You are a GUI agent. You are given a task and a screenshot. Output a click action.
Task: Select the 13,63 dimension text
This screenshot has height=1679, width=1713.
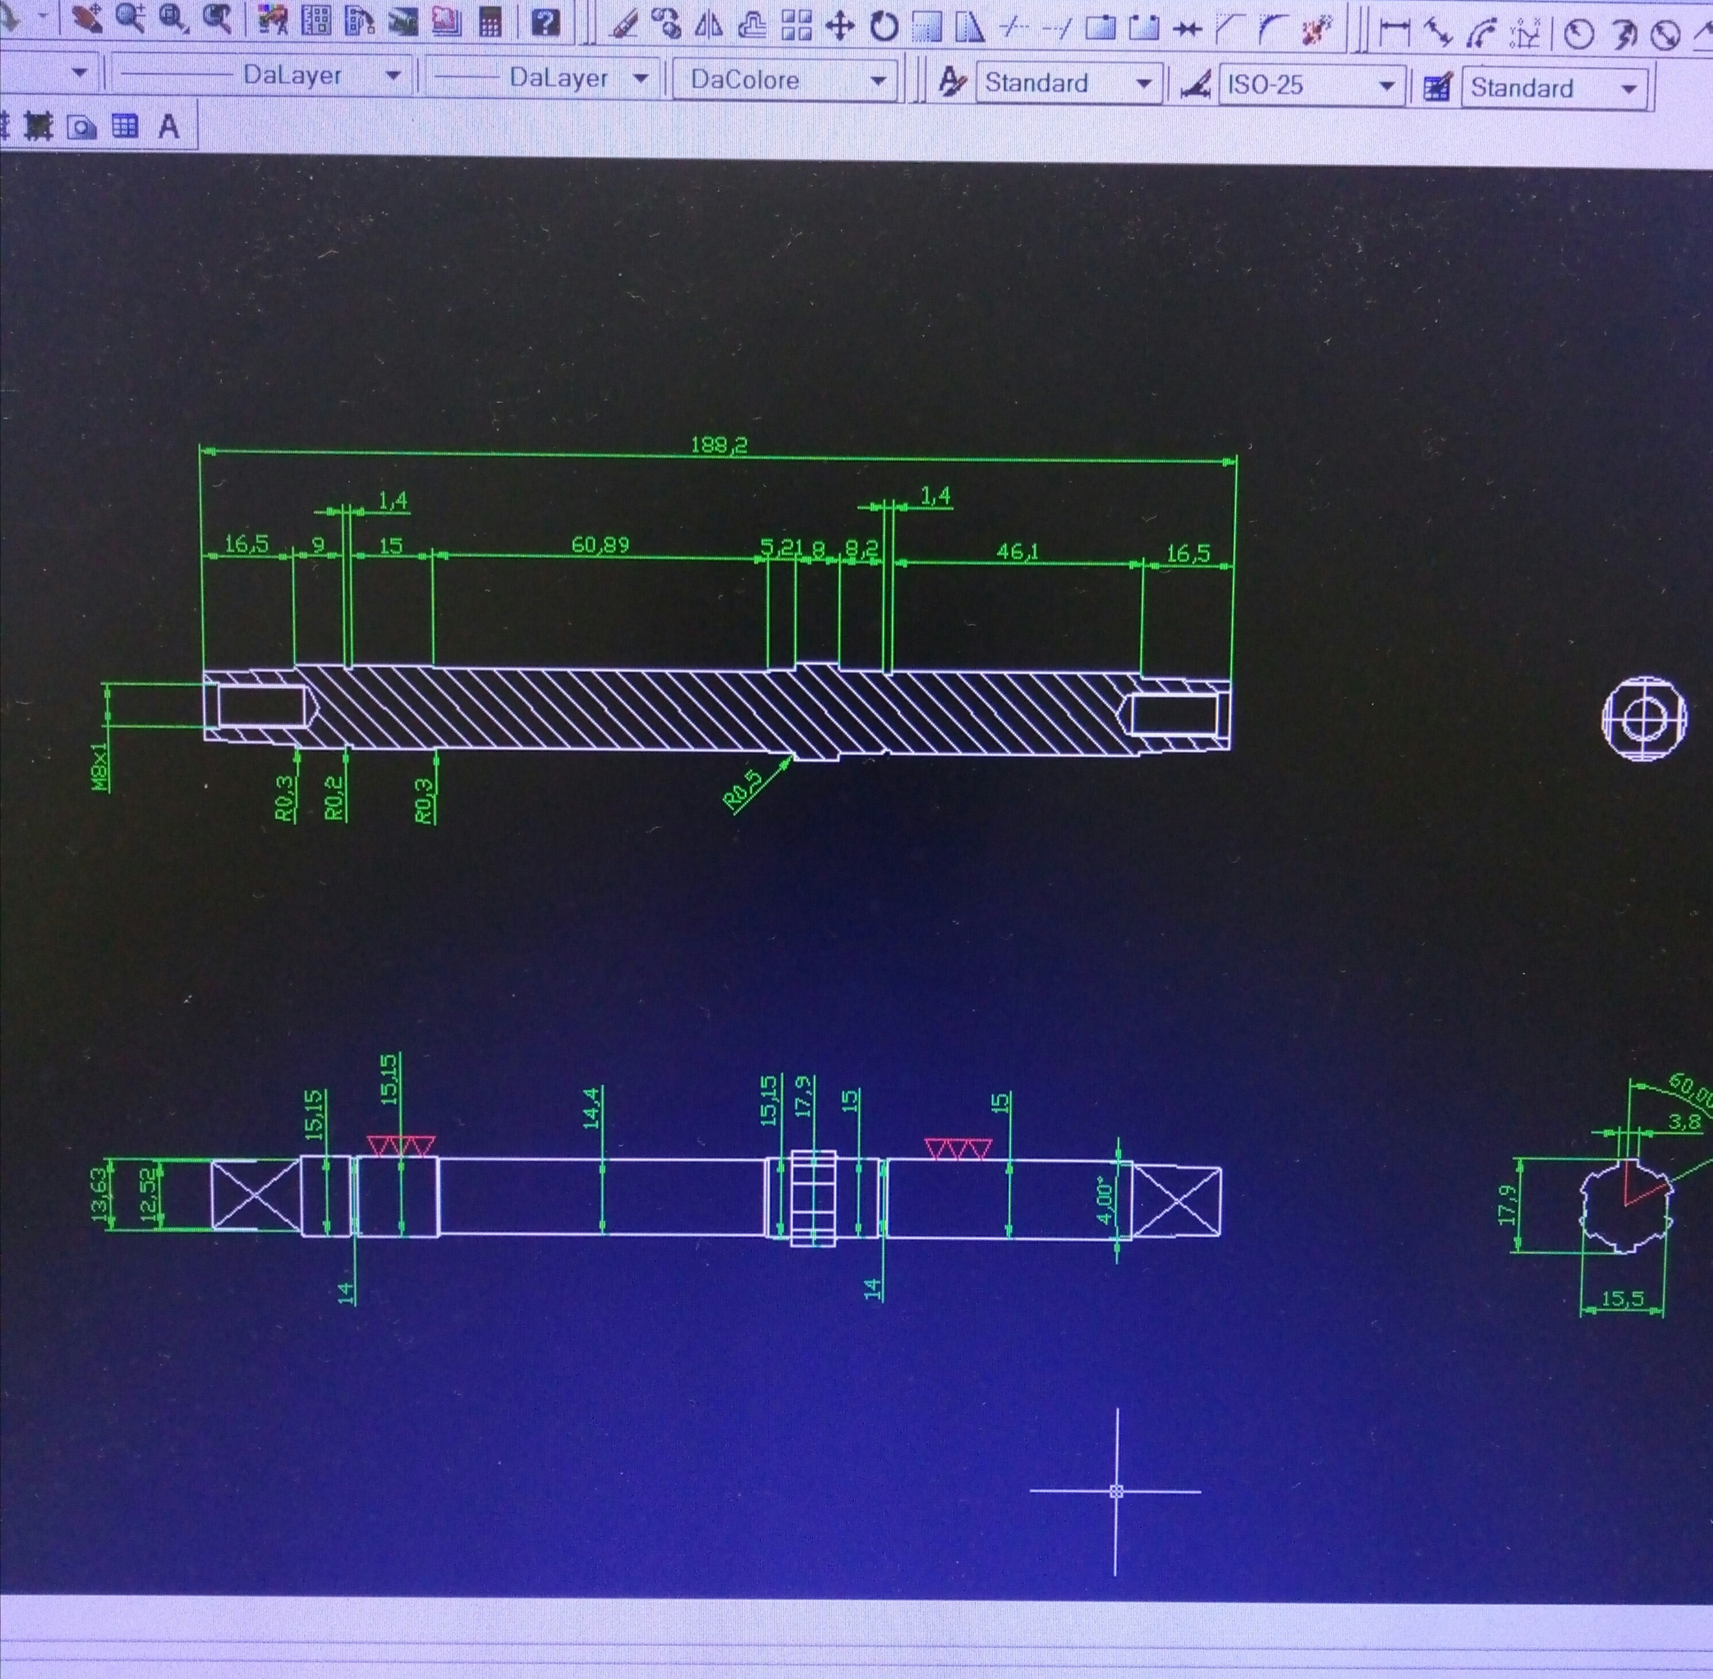pos(102,1194)
